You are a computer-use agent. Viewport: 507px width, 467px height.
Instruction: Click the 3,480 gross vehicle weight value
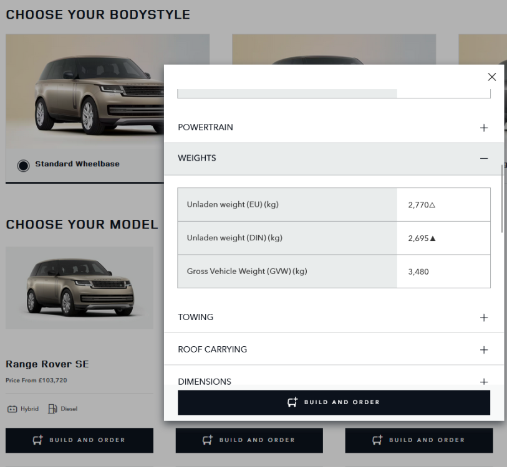click(x=418, y=271)
